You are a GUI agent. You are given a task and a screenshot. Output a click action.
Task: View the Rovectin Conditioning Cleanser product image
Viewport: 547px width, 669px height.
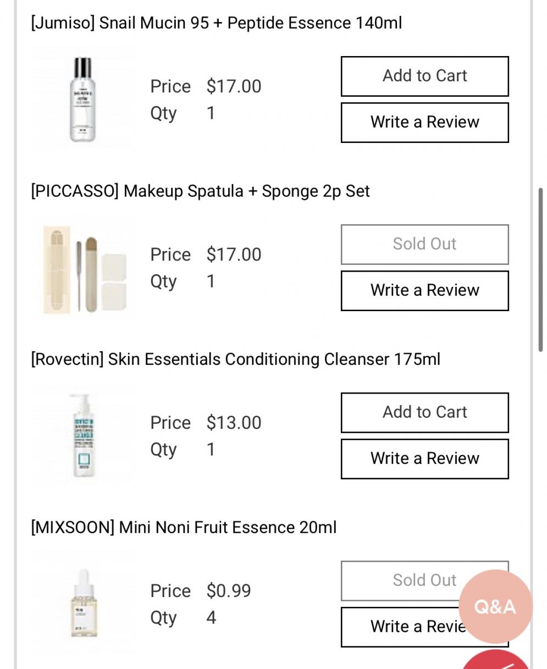[82, 436]
